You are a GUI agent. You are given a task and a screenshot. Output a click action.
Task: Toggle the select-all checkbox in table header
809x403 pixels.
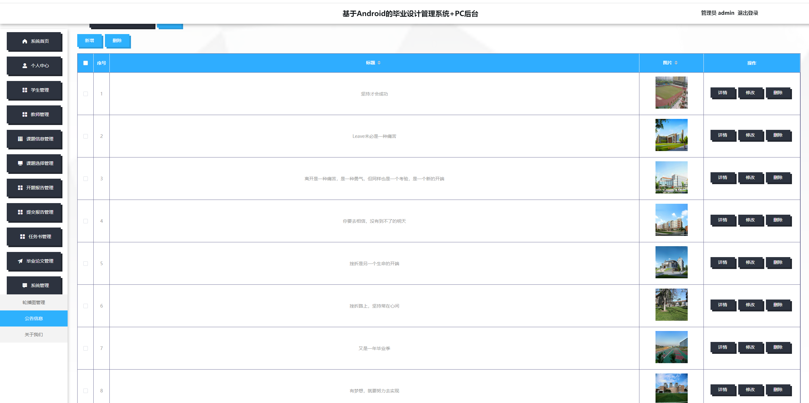86,63
